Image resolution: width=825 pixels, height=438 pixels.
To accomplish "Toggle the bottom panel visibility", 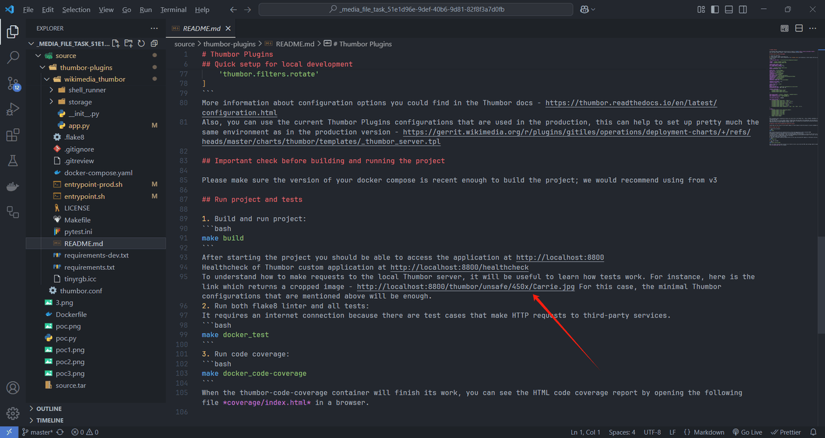I will point(728,9).
